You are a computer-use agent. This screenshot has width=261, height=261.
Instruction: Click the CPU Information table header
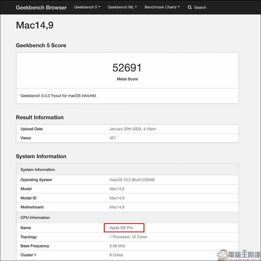35,218
